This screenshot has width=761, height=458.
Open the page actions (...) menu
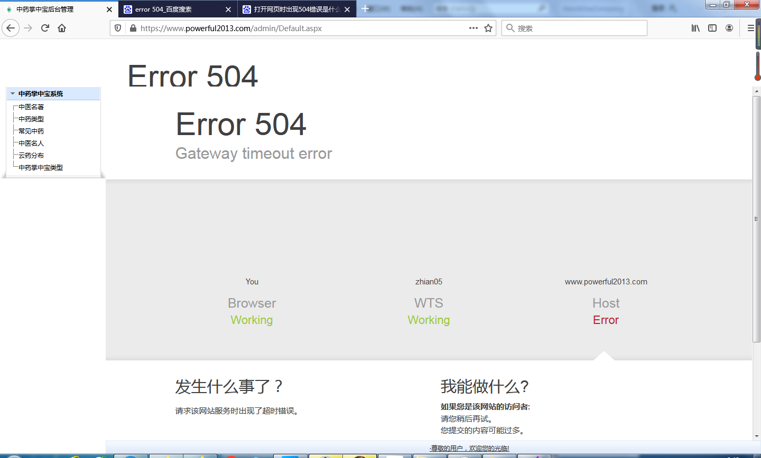473,28
